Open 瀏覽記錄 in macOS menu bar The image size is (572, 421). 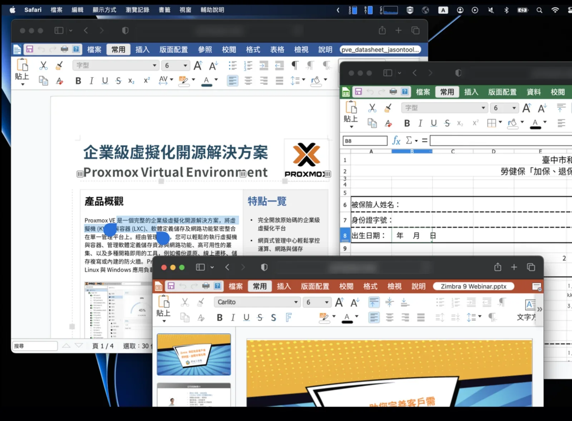coord(137,10)
